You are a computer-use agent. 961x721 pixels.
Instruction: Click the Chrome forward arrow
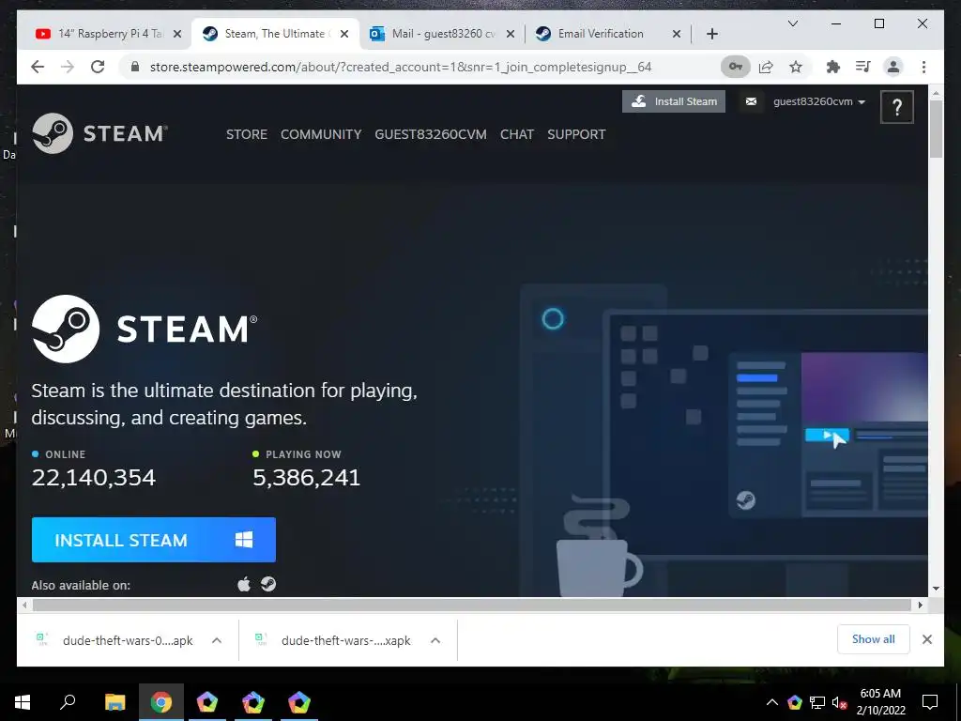[x=68, y=67]
